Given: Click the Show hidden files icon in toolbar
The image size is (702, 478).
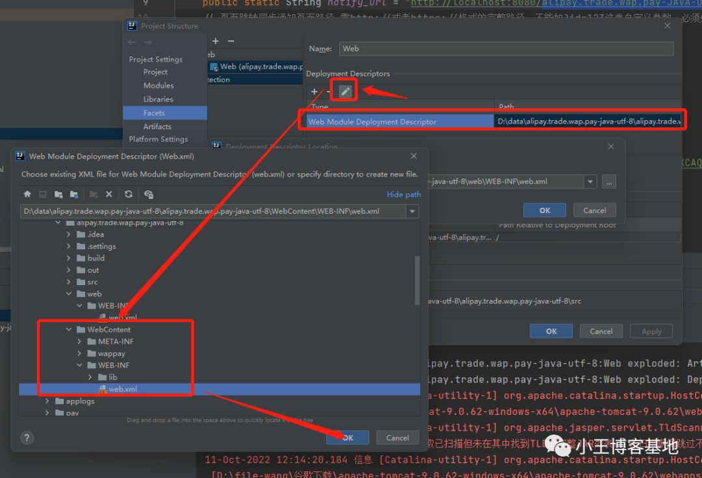Looking at the screenshot, I should (149, 194).
